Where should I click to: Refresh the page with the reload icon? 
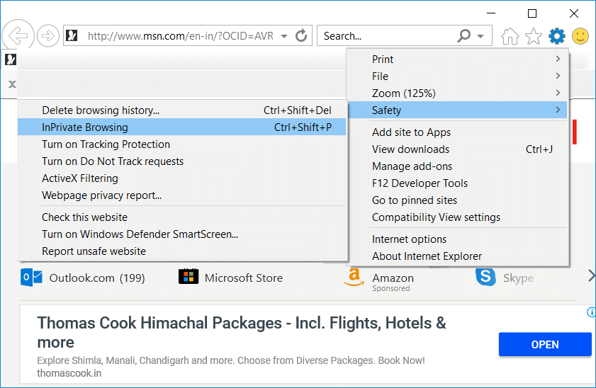(x=301, y=35)
